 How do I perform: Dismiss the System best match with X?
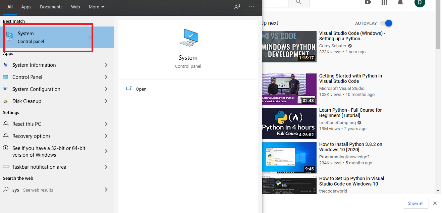coord(90,38)
